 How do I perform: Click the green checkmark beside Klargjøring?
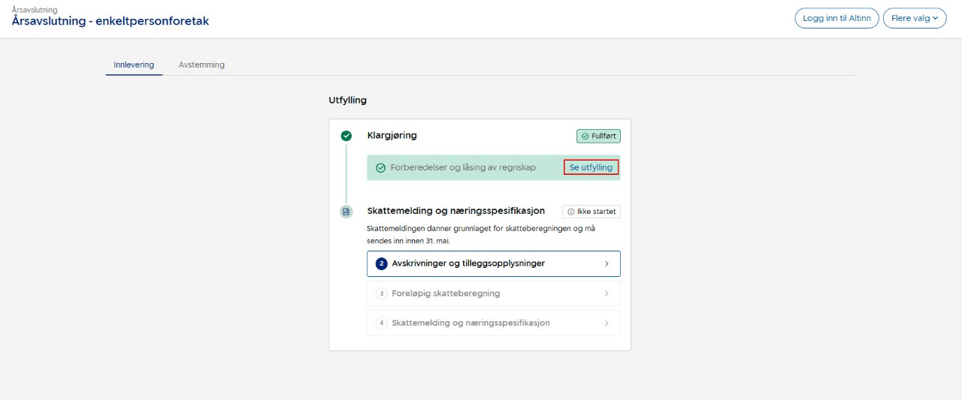[x=346, y=136]
